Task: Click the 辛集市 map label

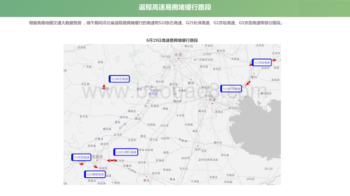Action: point(127,166)
